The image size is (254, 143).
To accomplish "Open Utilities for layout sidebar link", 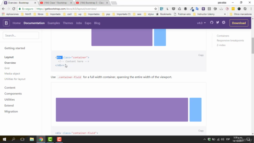I will pyautogui.click(x=15, y=79).
